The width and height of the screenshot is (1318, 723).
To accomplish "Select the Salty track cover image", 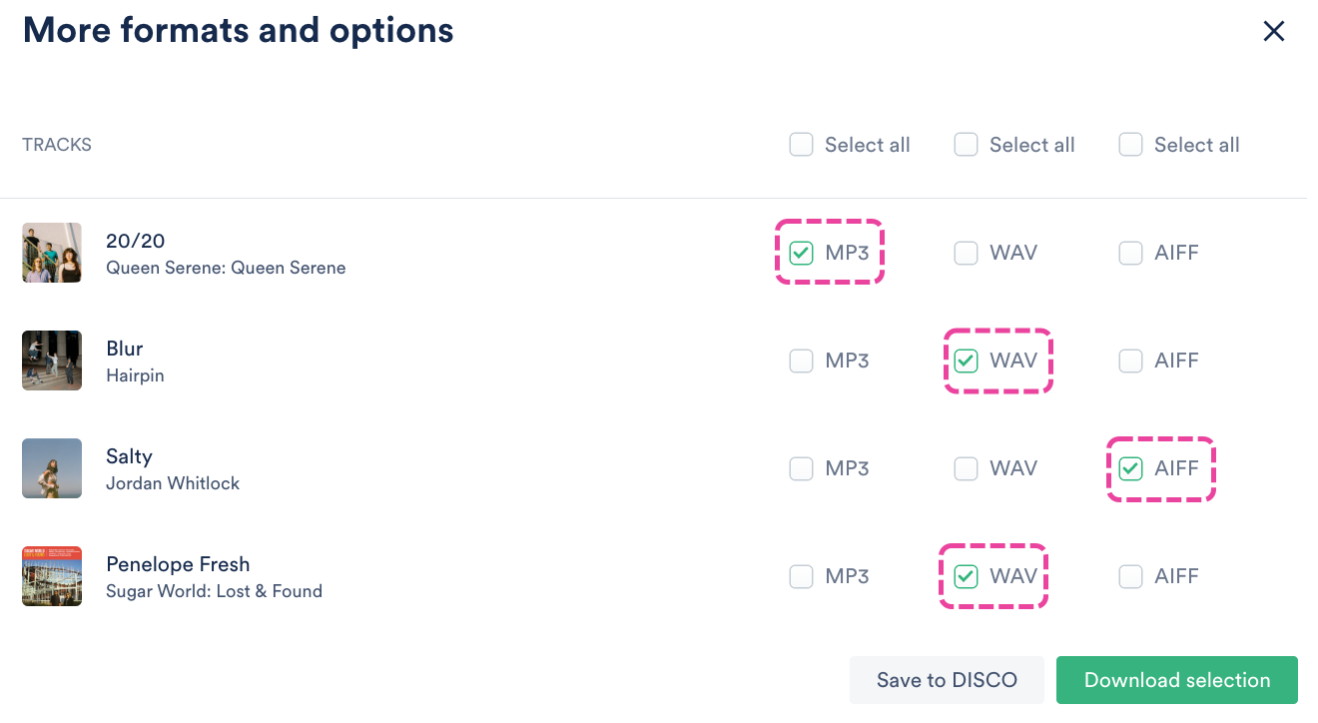I will click(52, 468).
